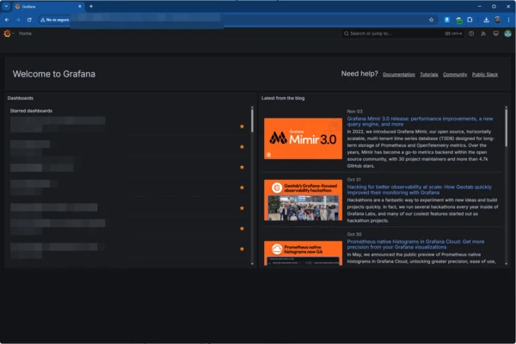516x344 pixels.
Task: Open the Chrome profile avatar
Action: pyautogui.click(x=498, y=20)
